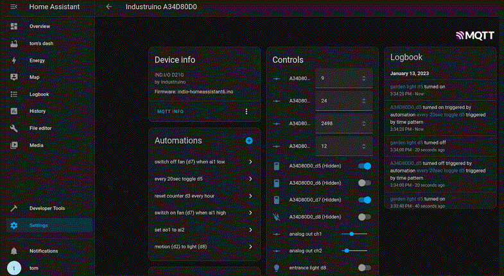Open 'set ao1 to ai2' automation chevron
Viewport: 504px width, 276px height.
pos(250,229)
